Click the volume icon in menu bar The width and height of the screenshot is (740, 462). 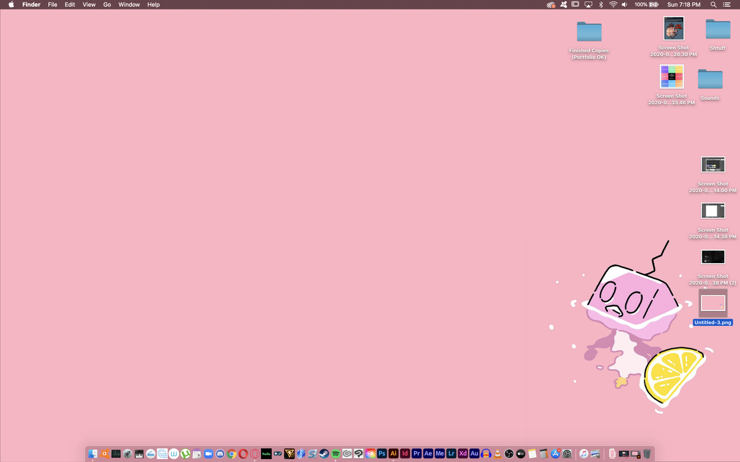[x=624, y=4]
